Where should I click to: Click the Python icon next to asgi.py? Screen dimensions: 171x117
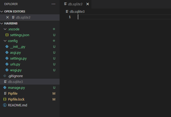pos(7,52)
